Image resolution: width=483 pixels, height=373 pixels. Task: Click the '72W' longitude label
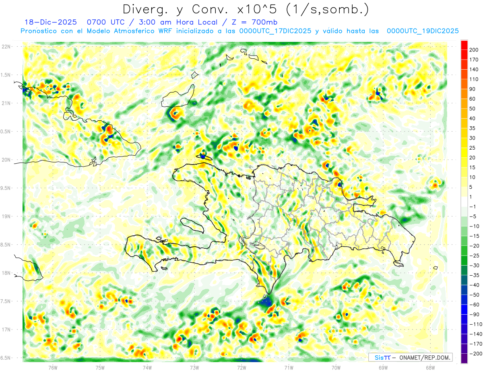click(x=242, y=367)
